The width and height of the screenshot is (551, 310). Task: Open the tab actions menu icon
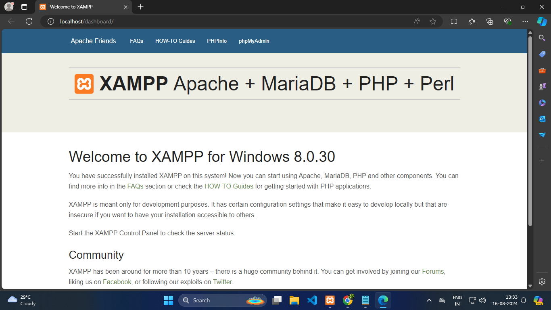click(x=24, y=7)
